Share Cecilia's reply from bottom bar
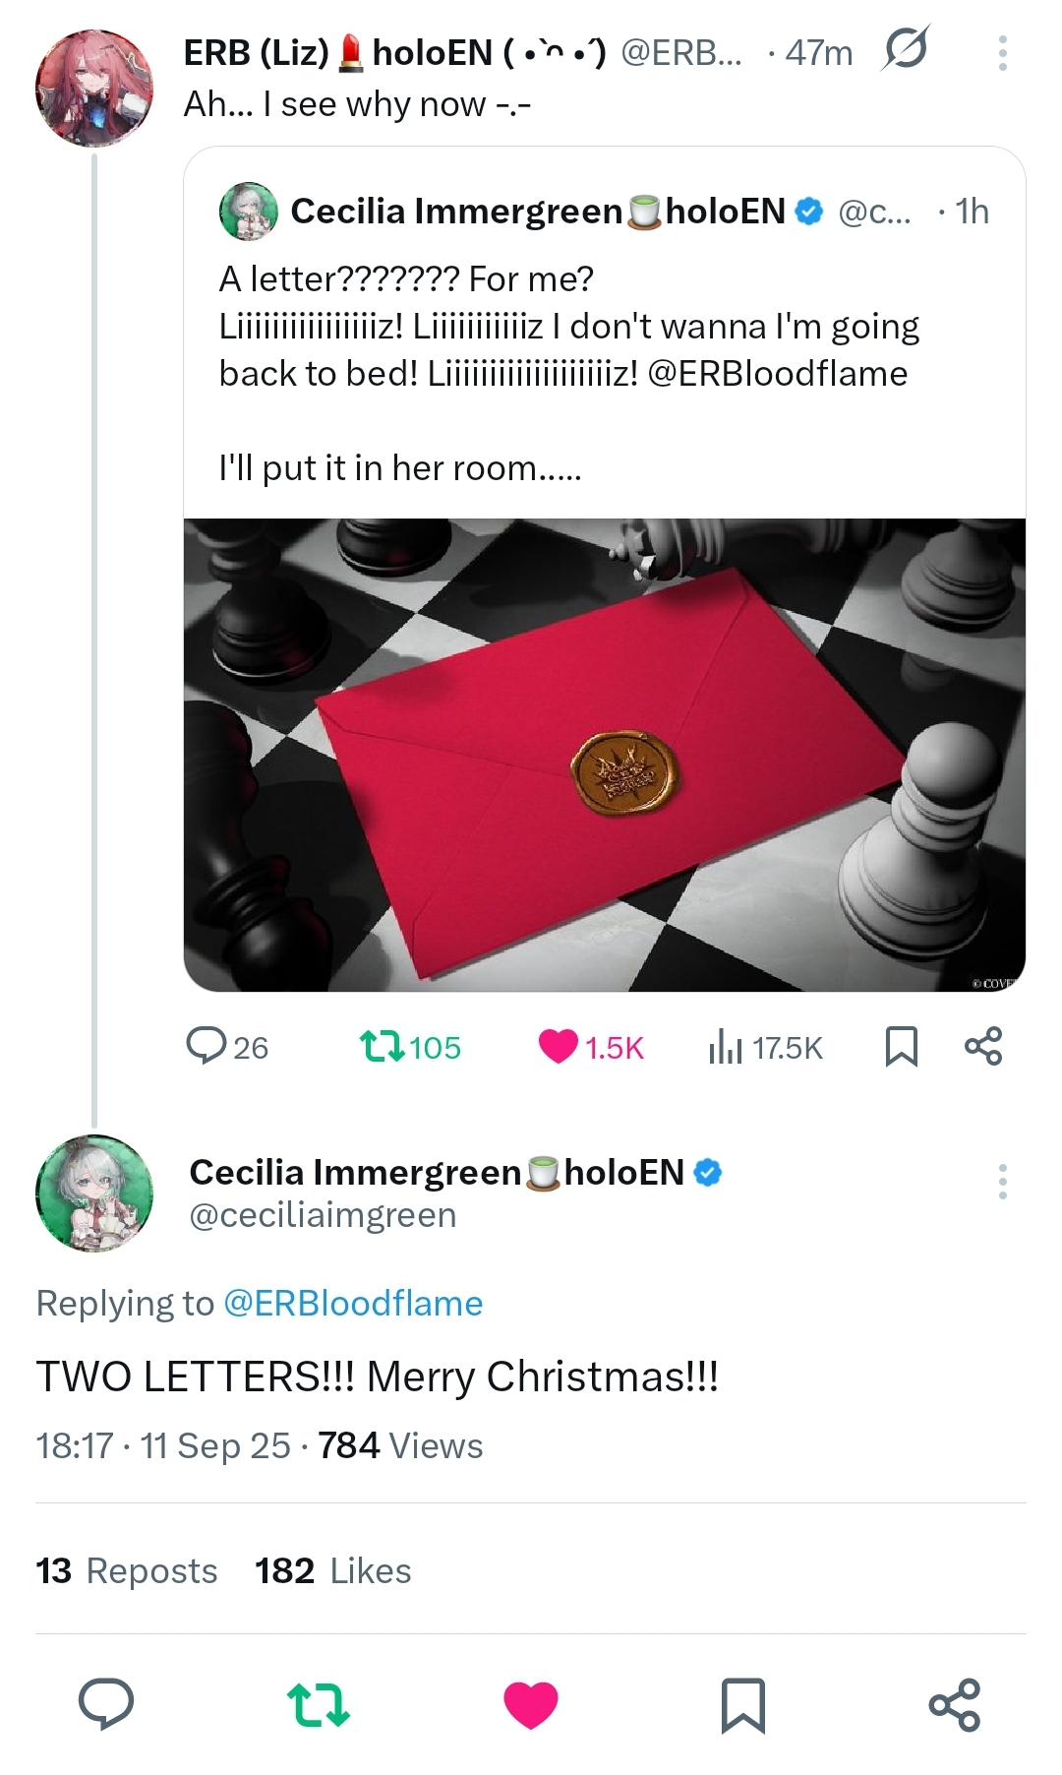Viewport: 1062px width, 1775px height. (x=955, y=1705)
